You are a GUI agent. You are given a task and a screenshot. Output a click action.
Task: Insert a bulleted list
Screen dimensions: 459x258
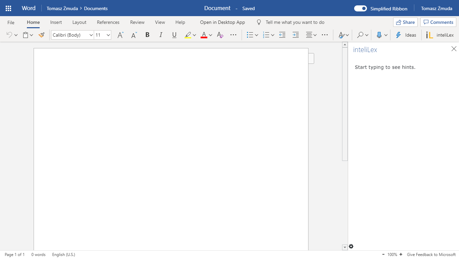point(250,35)
